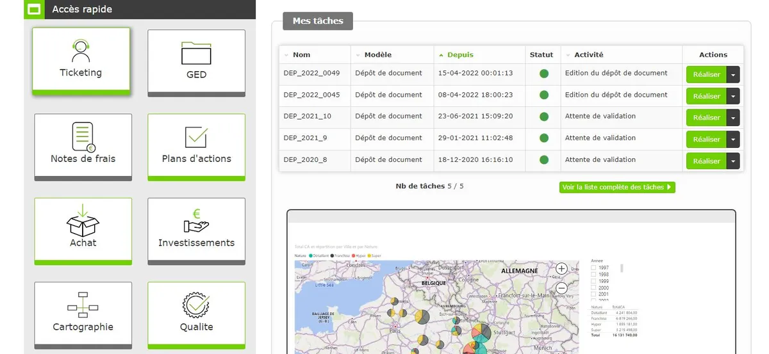Open Notes de frais tile

pos(83,146)
